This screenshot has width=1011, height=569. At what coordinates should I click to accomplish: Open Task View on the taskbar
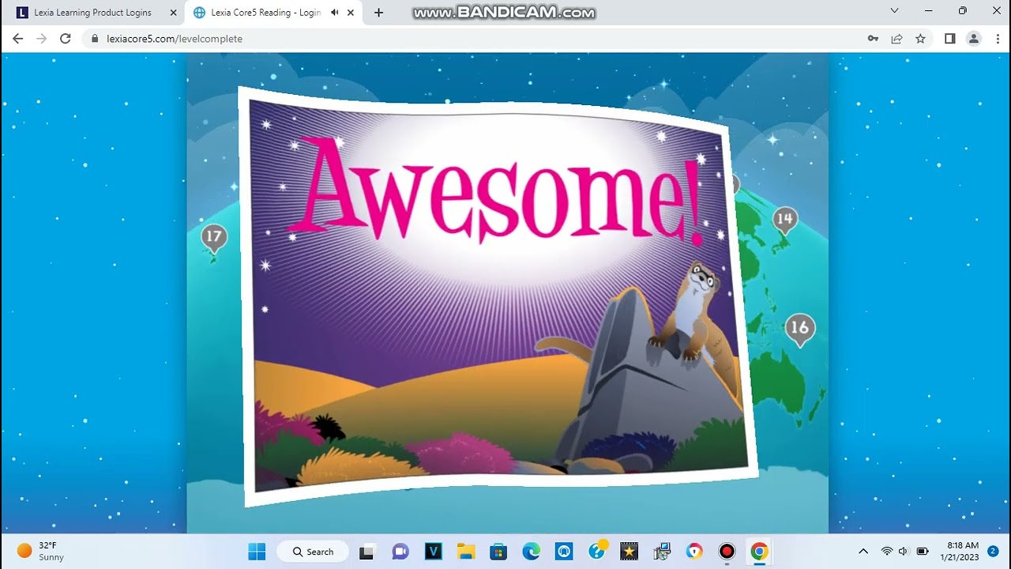tap(366, 552)
